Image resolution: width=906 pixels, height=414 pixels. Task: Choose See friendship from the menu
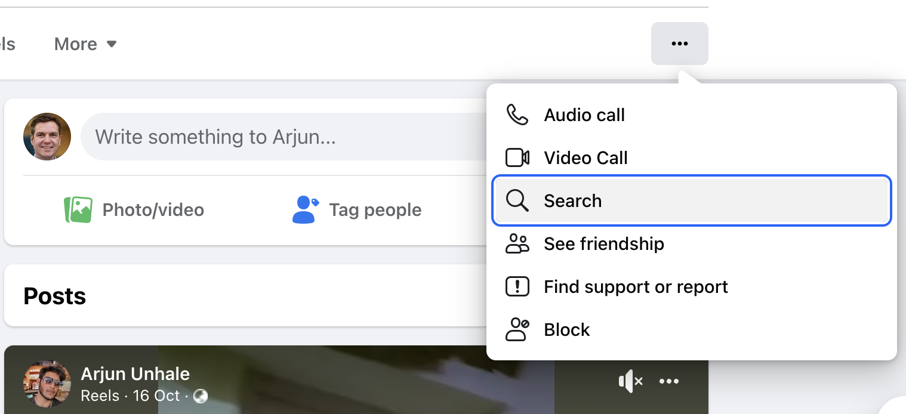click(603, 243)
